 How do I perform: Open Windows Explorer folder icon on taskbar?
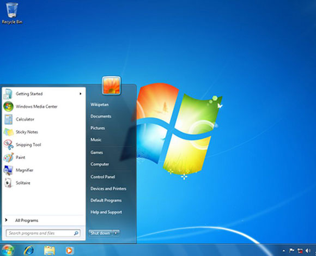pos(50,251)
